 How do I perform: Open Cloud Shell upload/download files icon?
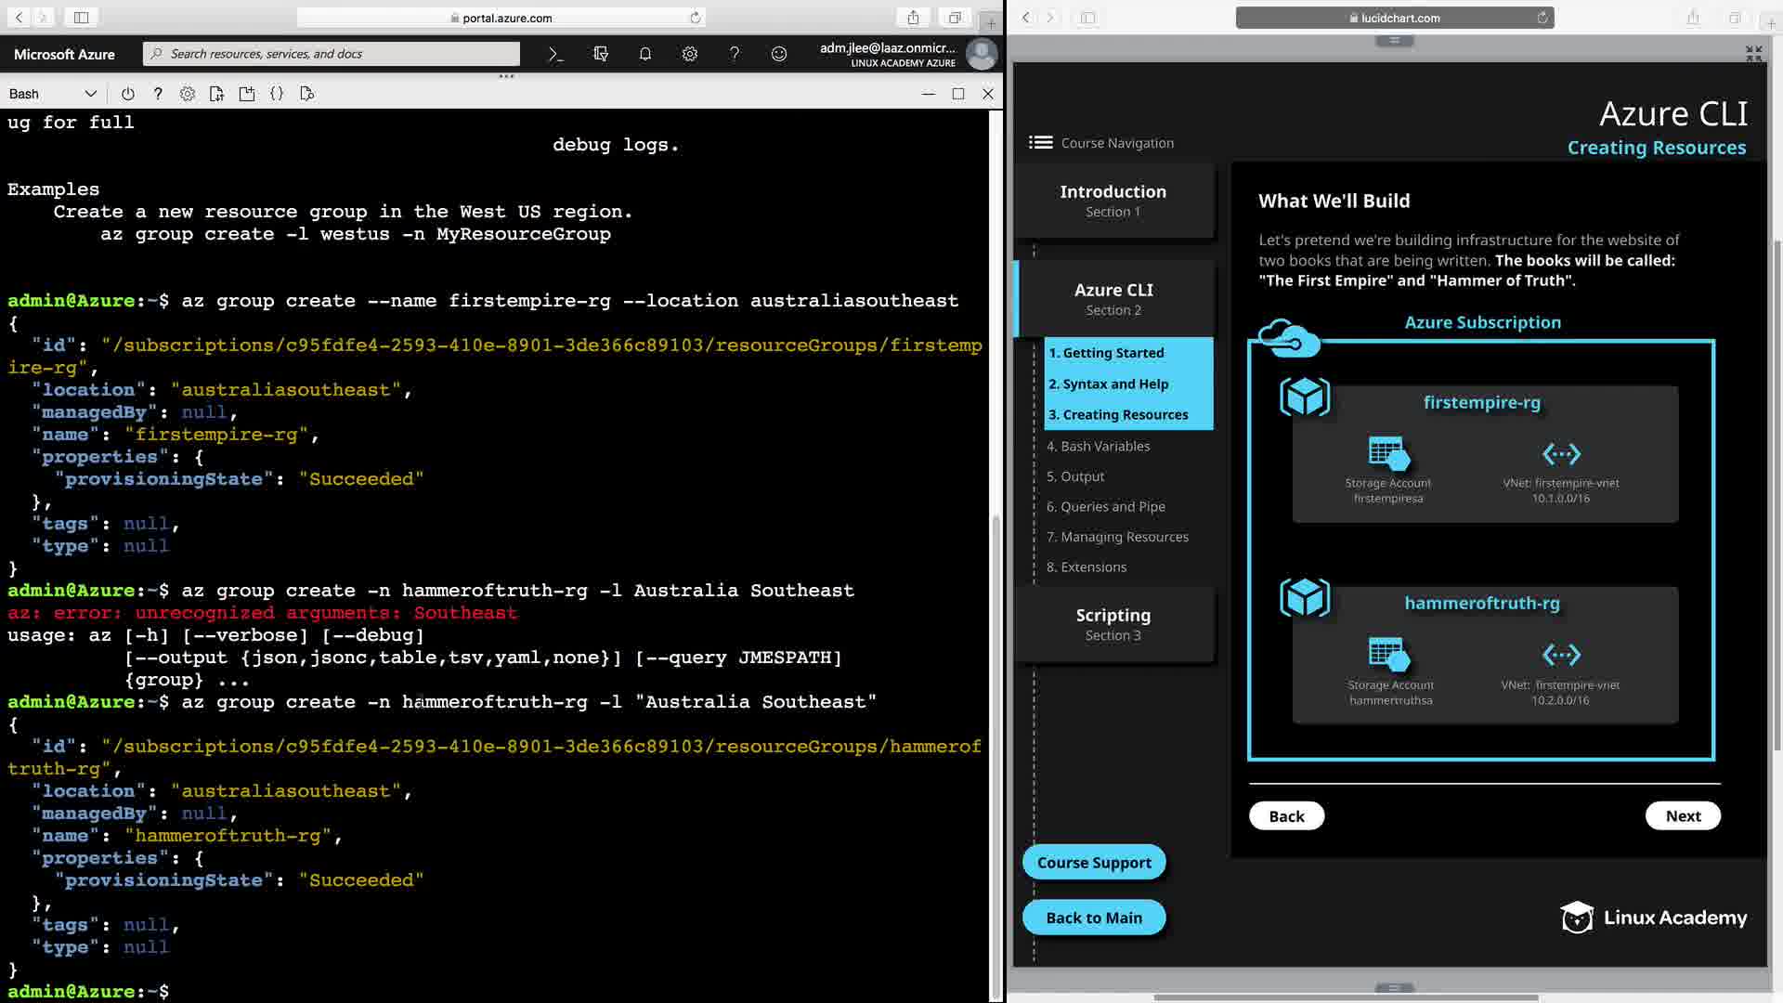217,94
